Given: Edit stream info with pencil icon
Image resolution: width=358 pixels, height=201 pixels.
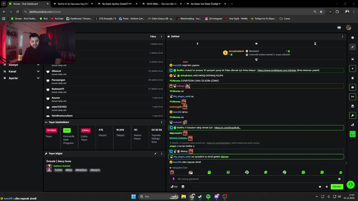Looking at the screenshot, I should coord(155,154).
